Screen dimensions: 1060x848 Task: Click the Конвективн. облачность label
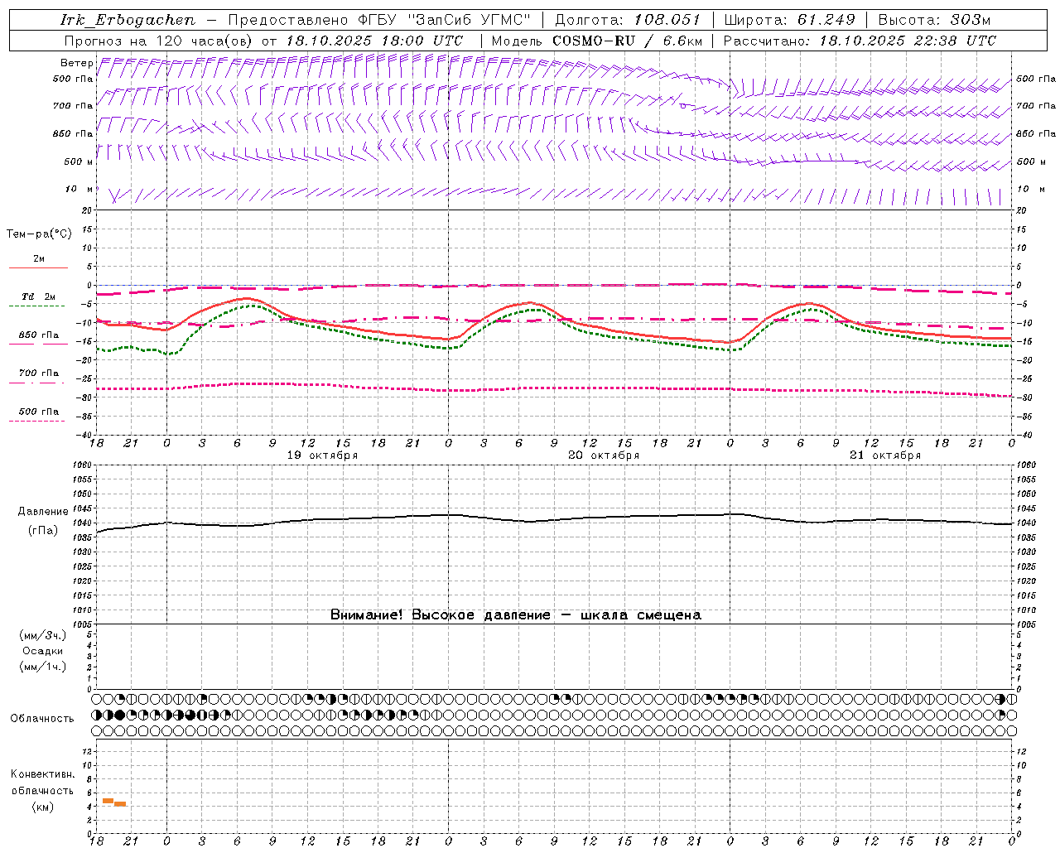[x=42, y=783]
